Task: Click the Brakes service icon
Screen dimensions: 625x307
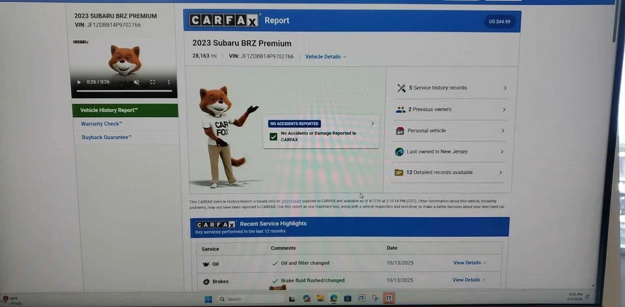Action: point(206,282)
